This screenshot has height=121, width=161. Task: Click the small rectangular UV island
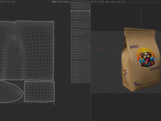(x=39, y=91)
